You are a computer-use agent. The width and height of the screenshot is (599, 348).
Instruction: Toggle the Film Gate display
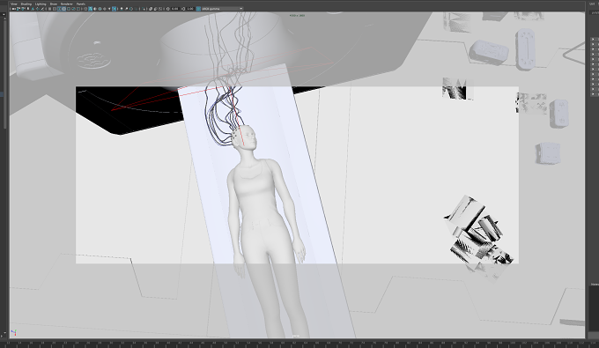[55, 9]
